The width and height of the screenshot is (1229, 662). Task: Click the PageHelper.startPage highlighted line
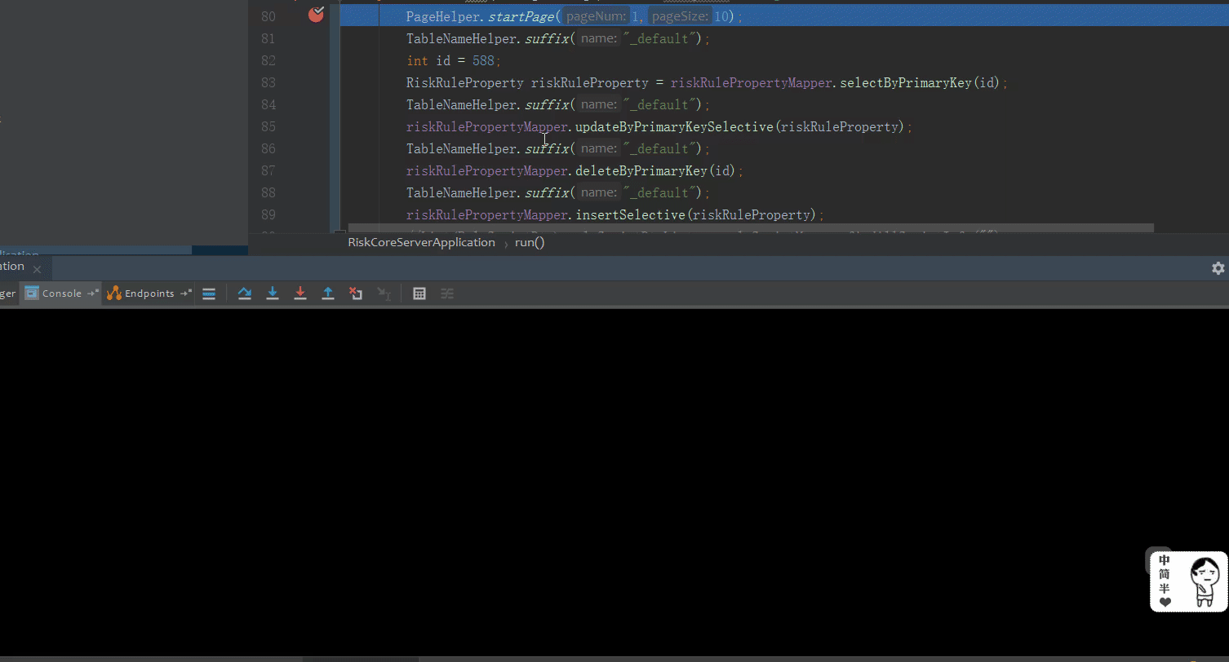784,16
